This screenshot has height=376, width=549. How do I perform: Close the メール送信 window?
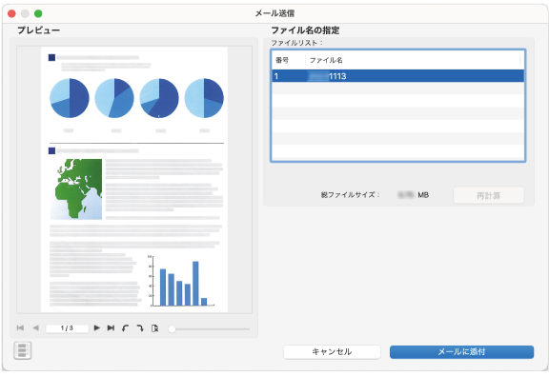tap(11, 13)
